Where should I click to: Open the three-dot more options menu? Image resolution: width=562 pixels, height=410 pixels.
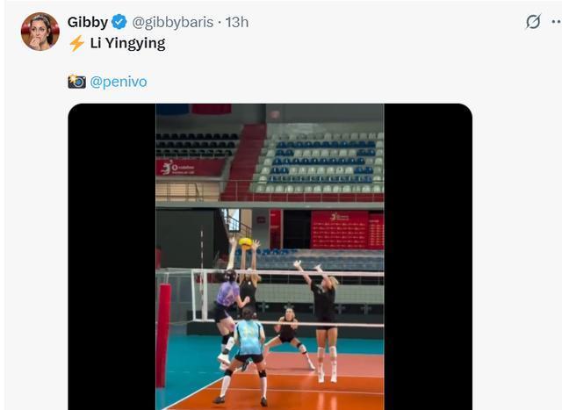coord(557,22)
